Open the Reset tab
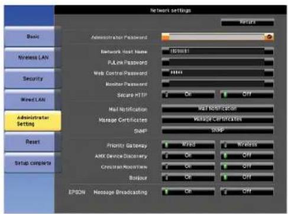 pyautogui.click(x=33, y=142)
